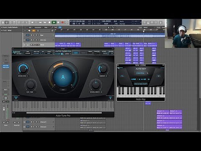Image resolution: width=201 pixels, height=151 pixels.
Task: Toggle Cycle mode button
Action: (x=67, y=22)
